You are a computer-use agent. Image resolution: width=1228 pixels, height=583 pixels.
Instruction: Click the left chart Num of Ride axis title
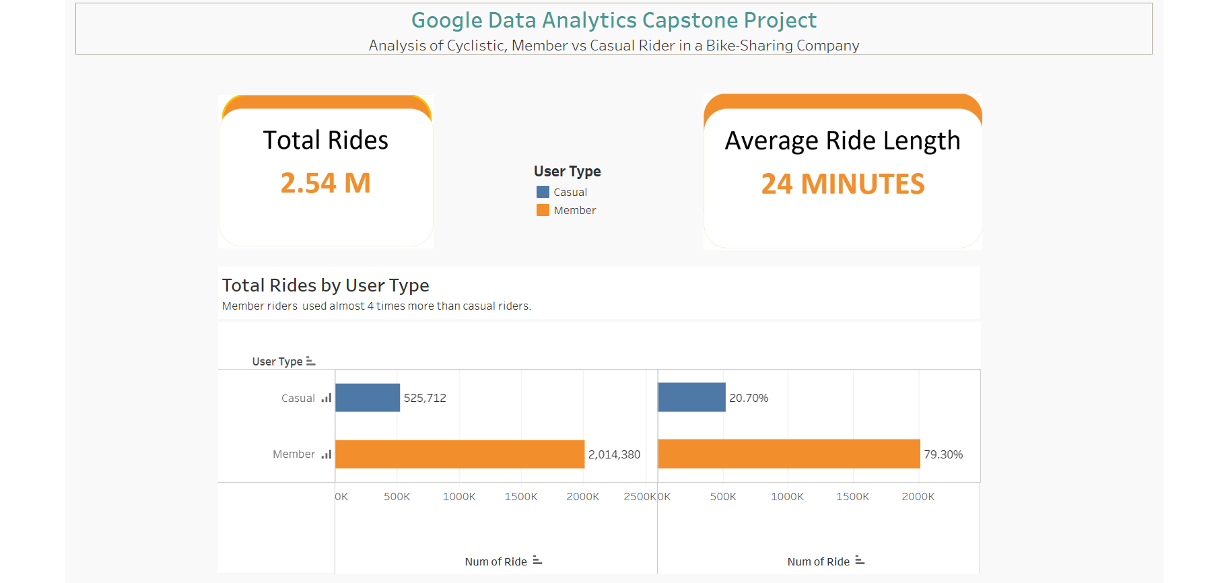point(496,561)
